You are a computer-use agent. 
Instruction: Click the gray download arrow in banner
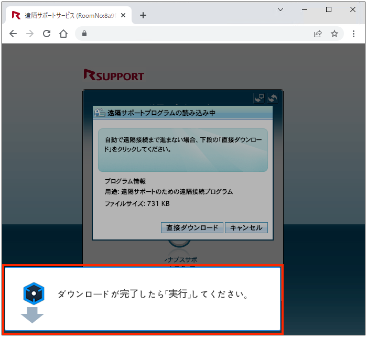coord(32,315)
